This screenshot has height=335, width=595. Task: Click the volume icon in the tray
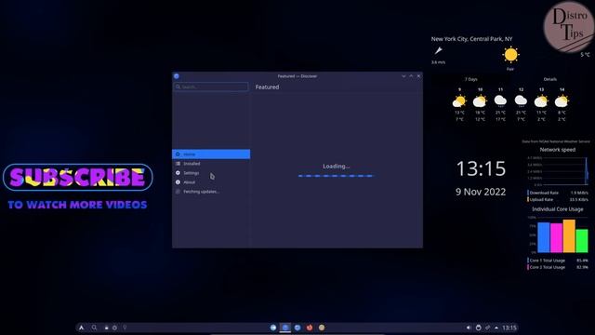[x=469, y=328]
